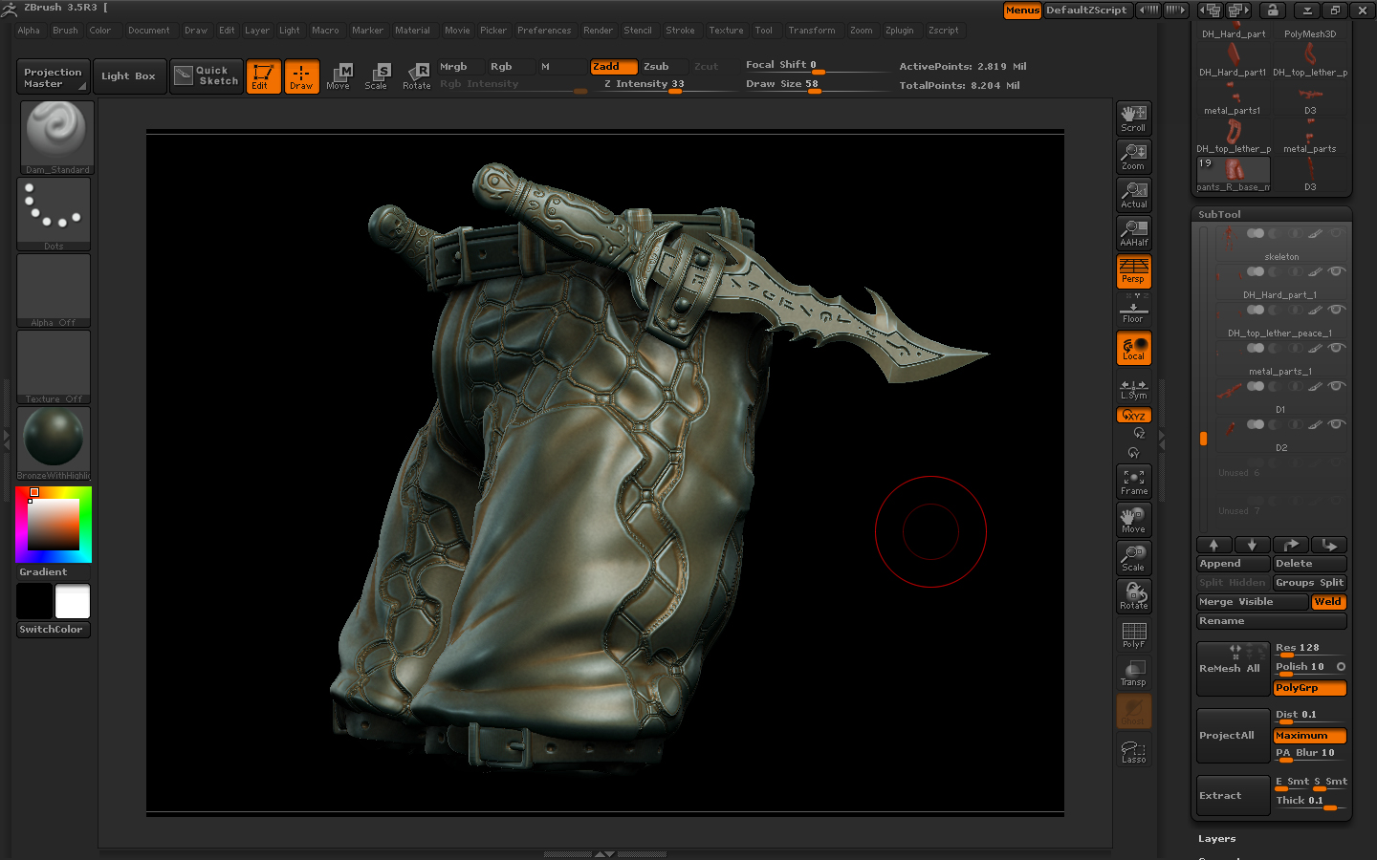Toggle Local symmetry mode

(x=1133, y=348)
